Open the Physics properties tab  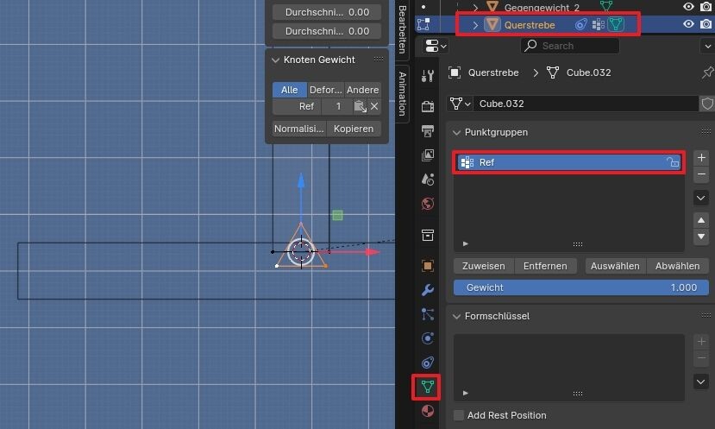tap(427, 338)
